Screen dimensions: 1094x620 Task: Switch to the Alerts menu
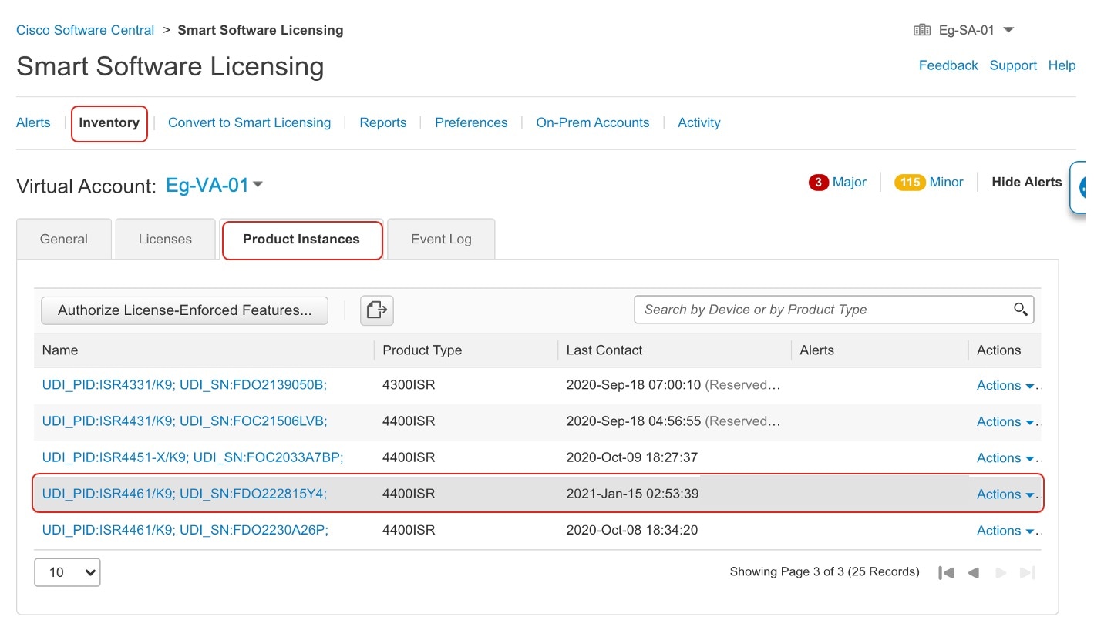33,122
